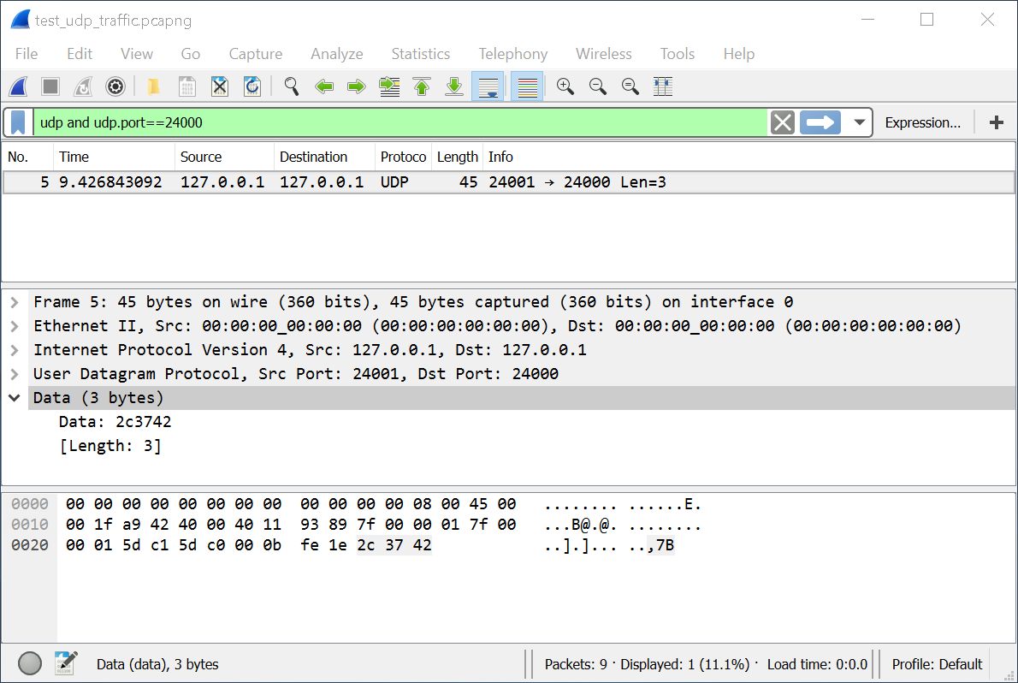Expand the User Datagram Protocol row

pyautogui.click(x=15, y=374)
